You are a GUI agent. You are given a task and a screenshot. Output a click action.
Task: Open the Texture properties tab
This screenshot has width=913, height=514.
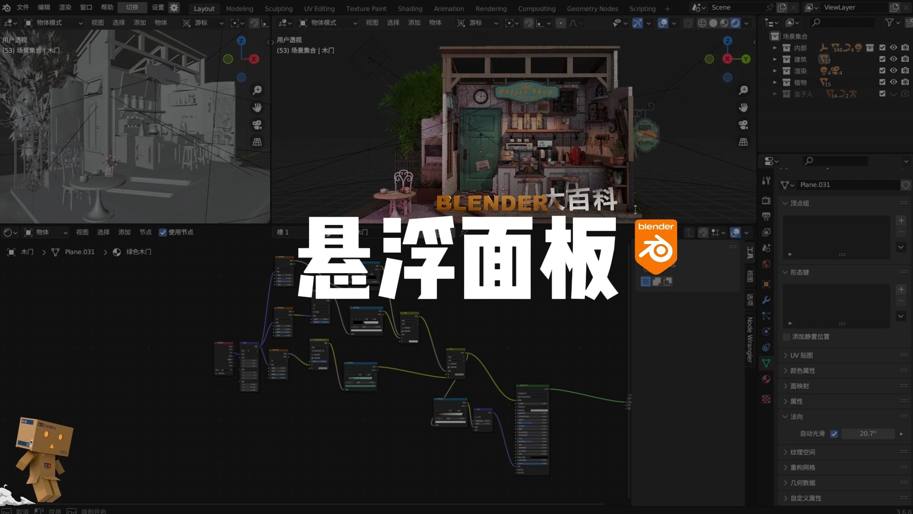(766, 399)
